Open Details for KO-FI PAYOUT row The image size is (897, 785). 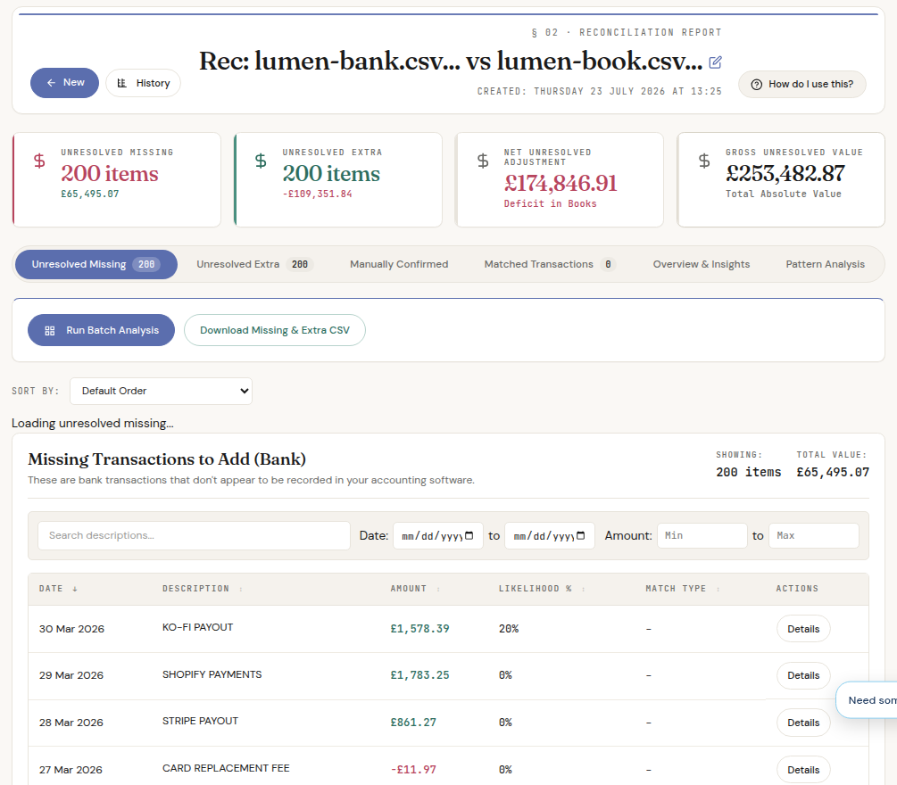coord(803,629)
